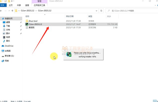Viewport: 158px width, 102px height.
Task: Sort files by 修改日期 column
Action: click(70, 16)
